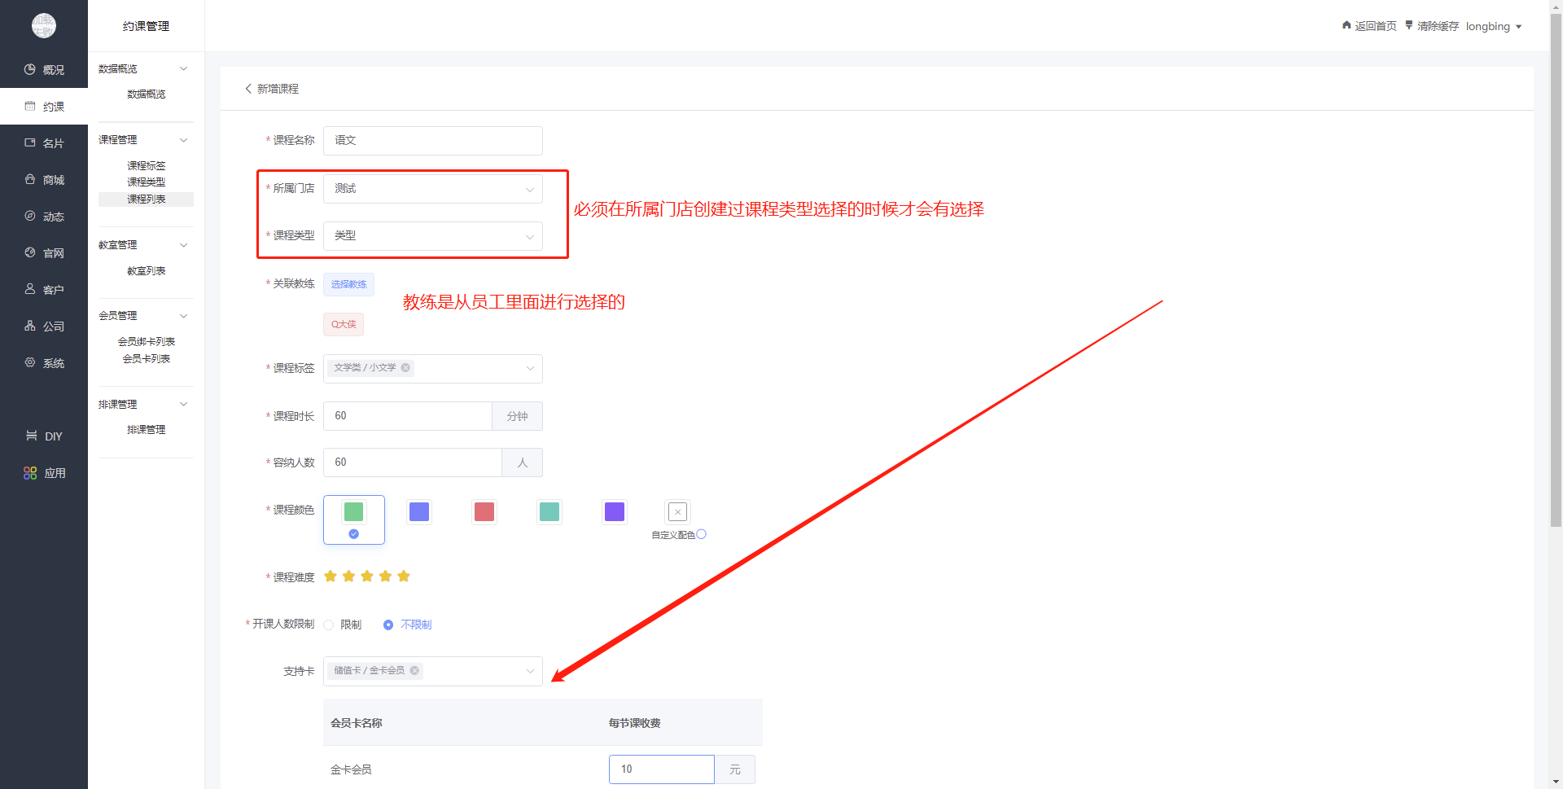This screenshot has width=1563, height=789.
Task: Click the 课程名称 input field
Action: [433, 141]
